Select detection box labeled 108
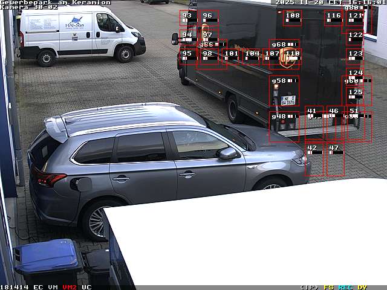 292,18
